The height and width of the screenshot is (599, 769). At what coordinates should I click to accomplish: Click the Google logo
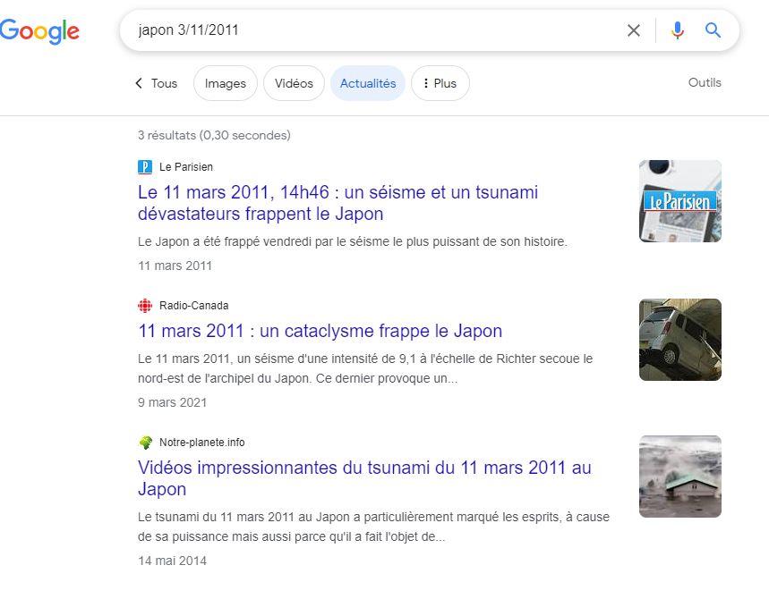click(x=39, y=31)
